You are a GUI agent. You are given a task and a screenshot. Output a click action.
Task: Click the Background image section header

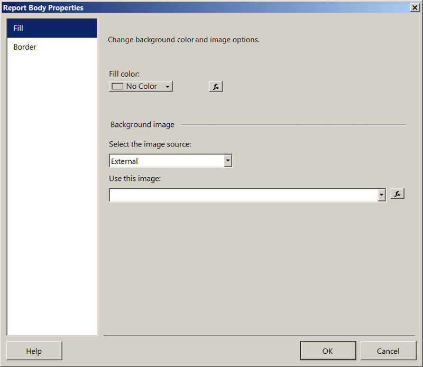(142, 124)
